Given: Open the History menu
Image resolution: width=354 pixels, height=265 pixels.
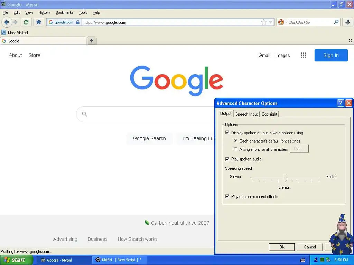Looking at the screenshot, I should coord(44,12).
